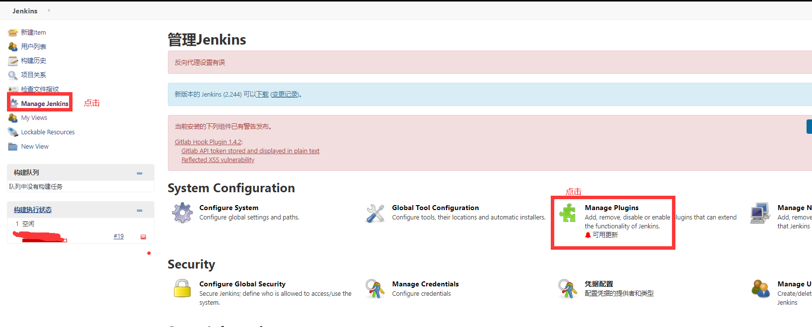Screen dimensions: 812x327
Task: Click the 凭据配置 keys icon
Action: tap(568, 289)
